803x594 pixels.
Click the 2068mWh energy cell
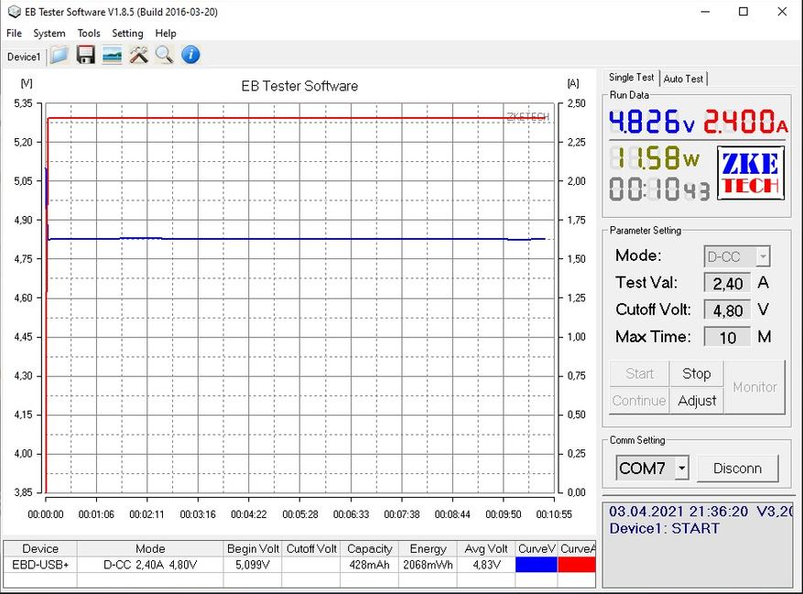pos(428,565)
